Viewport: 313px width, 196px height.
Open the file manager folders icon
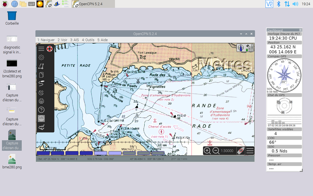click(x=23, y=4)
